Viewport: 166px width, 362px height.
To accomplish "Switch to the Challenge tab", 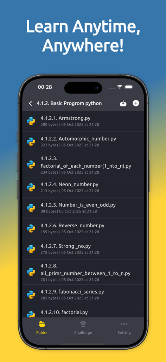I will [x=83, y=328].
